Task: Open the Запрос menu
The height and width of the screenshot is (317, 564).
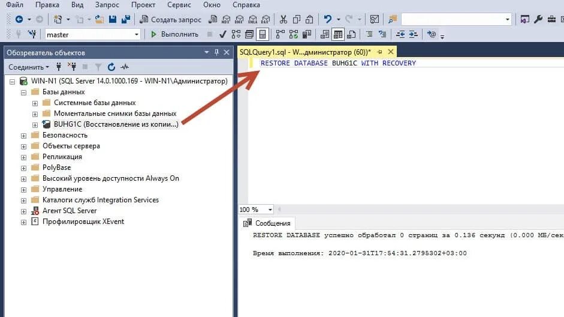Action: (107, 5)
